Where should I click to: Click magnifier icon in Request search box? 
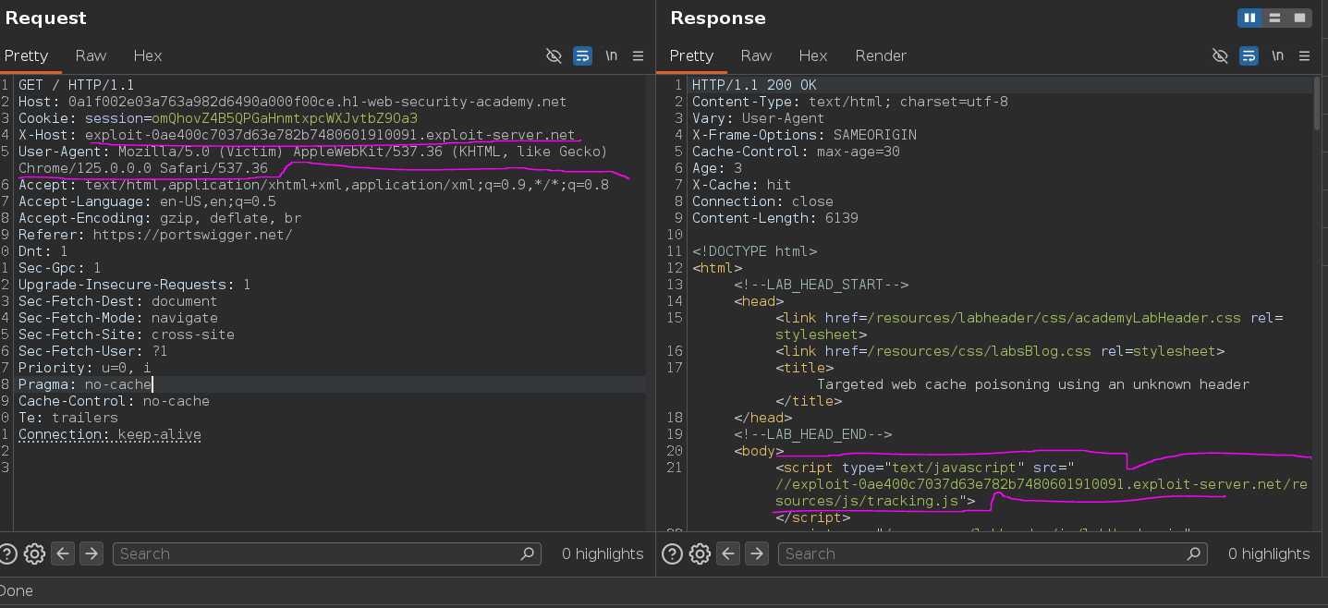528,553
